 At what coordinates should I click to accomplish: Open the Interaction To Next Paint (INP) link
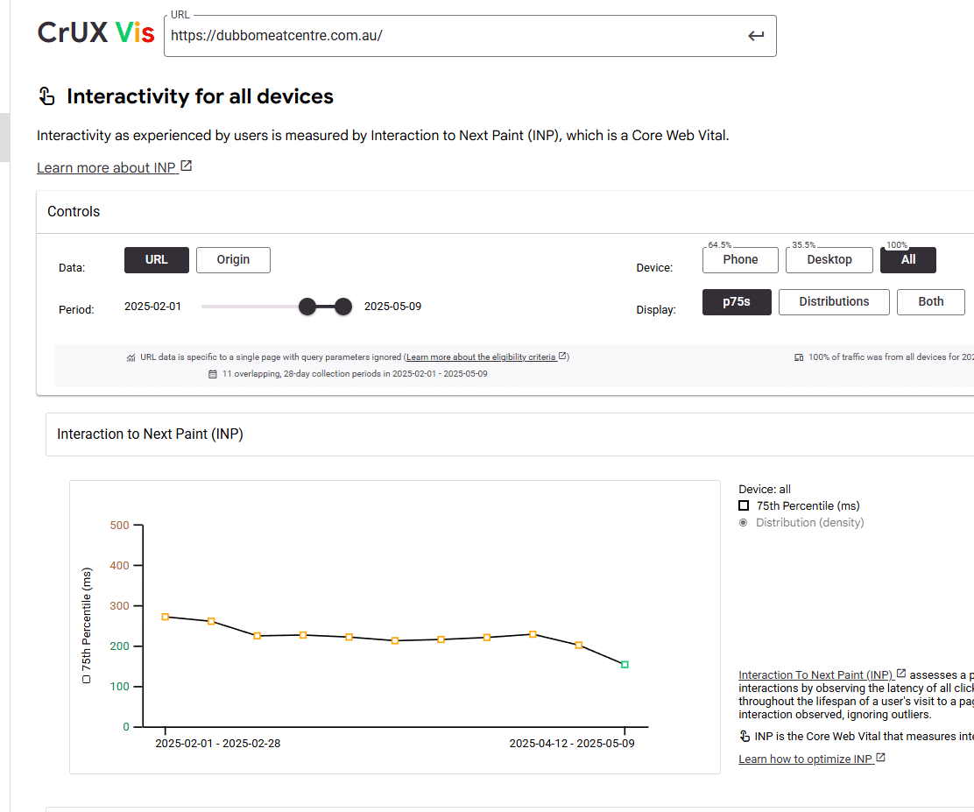[x=815, y=675]
